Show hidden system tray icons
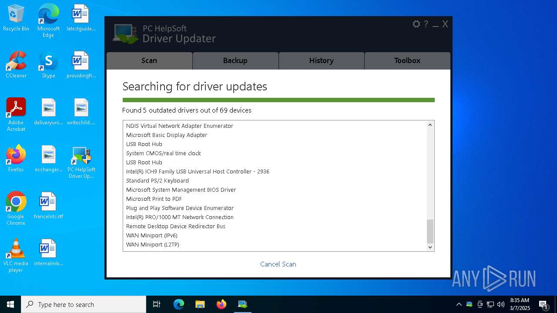557x313 pixels. click(x=459, y=304)
